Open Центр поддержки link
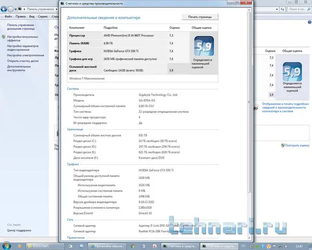 click(18, 230)
